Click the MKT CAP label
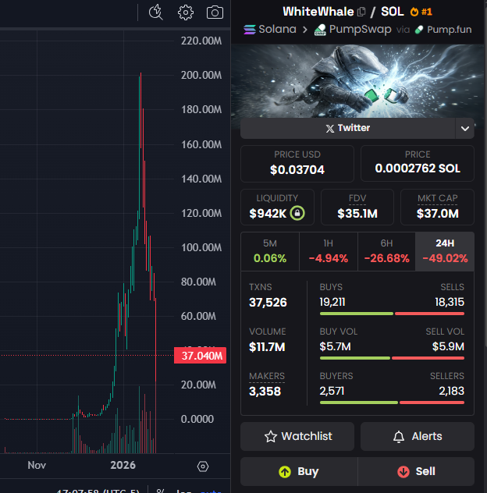This screenshot has width=487, height=493. point(437,198)
